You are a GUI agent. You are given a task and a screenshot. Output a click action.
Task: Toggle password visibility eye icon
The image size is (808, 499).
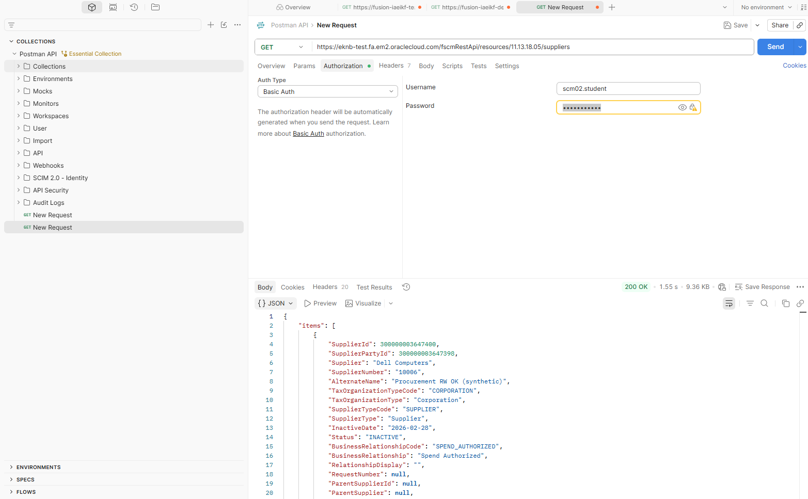(682, 107)
